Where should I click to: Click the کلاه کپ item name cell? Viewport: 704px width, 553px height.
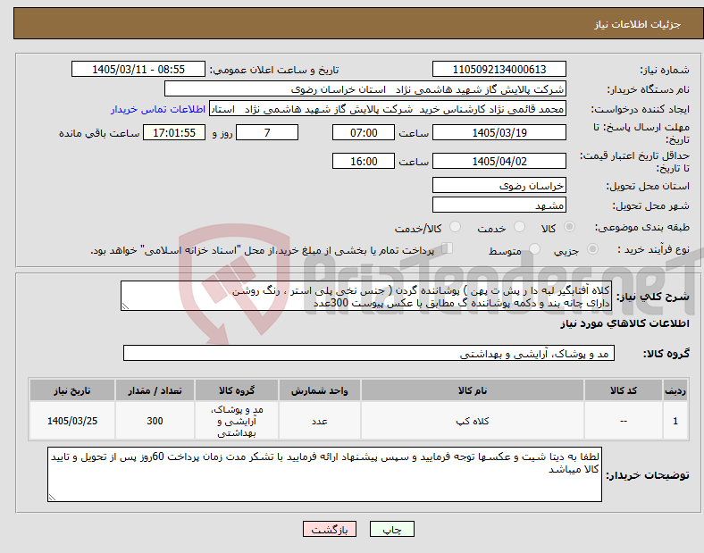[473, 421]
